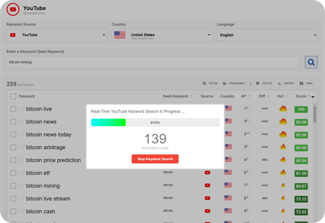
Task: Click the YouTube source icon in bitcoin etf row
Action: click(207, 173)
